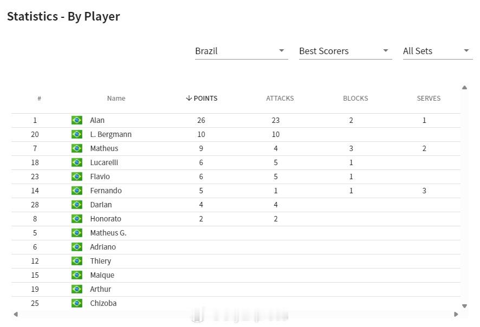
Task: Click the scroll left arrow below table
Action: [16, 314]
